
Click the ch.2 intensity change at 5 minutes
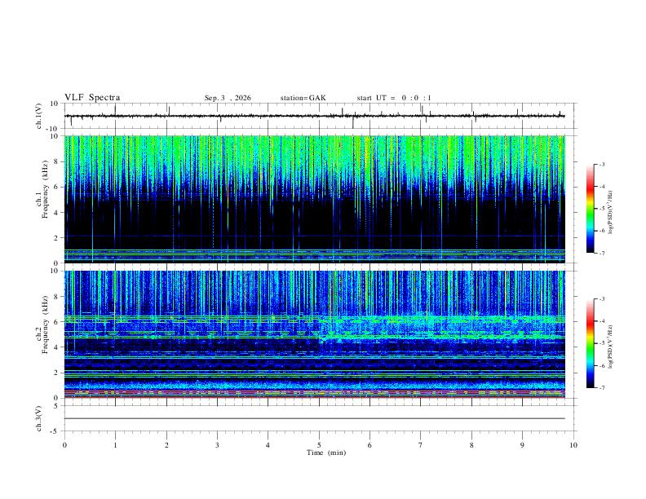(320, 329)
